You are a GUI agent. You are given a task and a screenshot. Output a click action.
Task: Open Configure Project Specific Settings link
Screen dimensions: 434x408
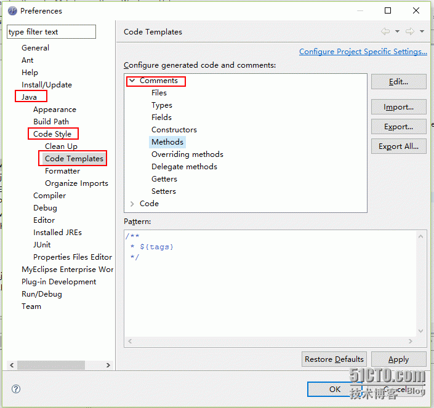[x=363, y=52]
